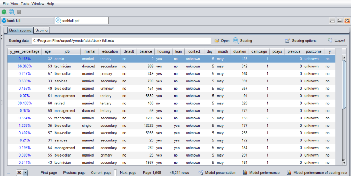Image resolution: width=351 pixels, height=176 pixels.
Task: Click the green new model cube icon
Action: coord(4,12)
